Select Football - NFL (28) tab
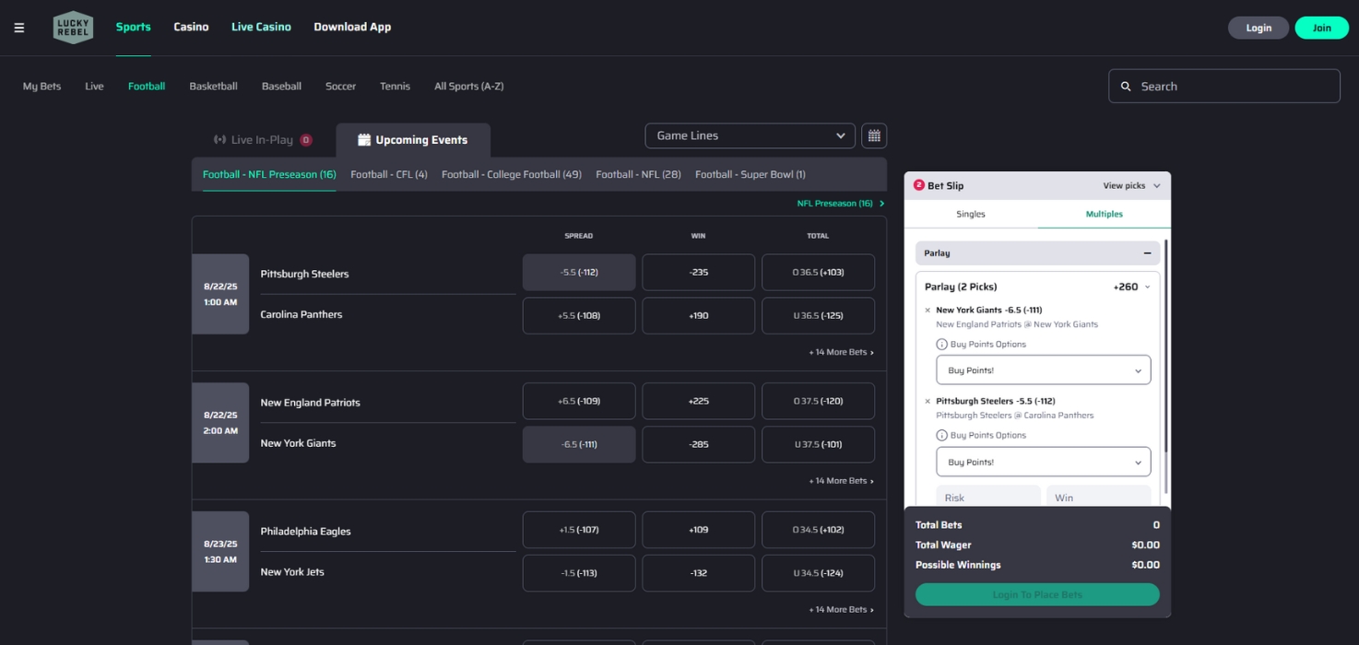The width and height of the screenshot is (1359, 645). [638, 174]
